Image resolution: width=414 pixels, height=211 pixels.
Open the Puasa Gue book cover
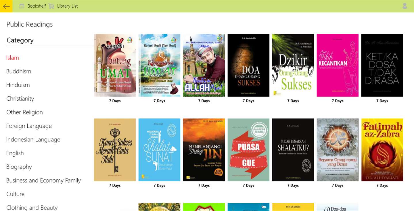coord(248,150)
